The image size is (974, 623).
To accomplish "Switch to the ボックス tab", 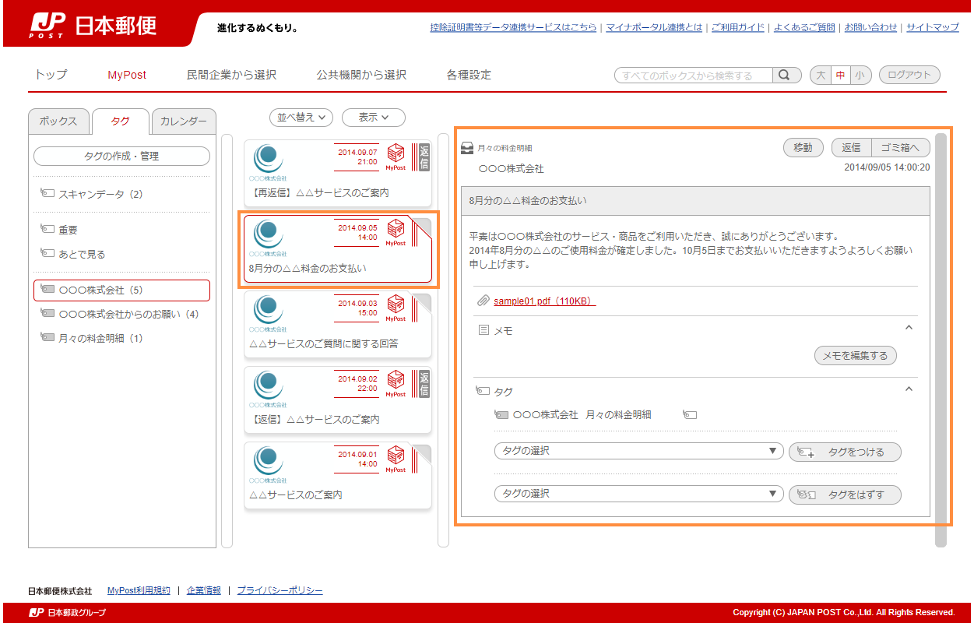I will pyautogui.click(x=58, y=121).
